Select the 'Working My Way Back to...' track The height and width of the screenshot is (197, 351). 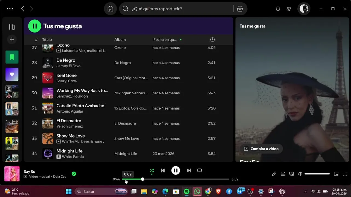[x=82, y=91]
